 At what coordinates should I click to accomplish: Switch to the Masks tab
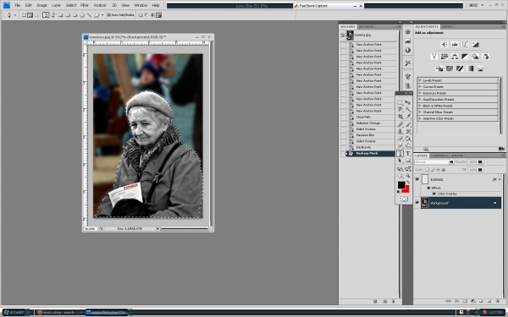click(447, 26)
